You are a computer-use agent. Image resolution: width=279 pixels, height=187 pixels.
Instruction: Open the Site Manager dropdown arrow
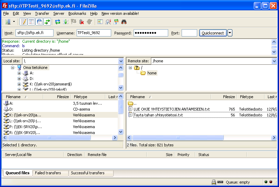point(14,22)
